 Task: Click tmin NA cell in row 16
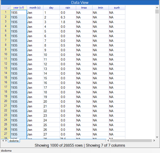(x=100, y=82)
